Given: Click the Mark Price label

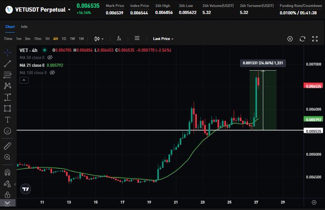Looking at the screenshot, I should 115,6.
